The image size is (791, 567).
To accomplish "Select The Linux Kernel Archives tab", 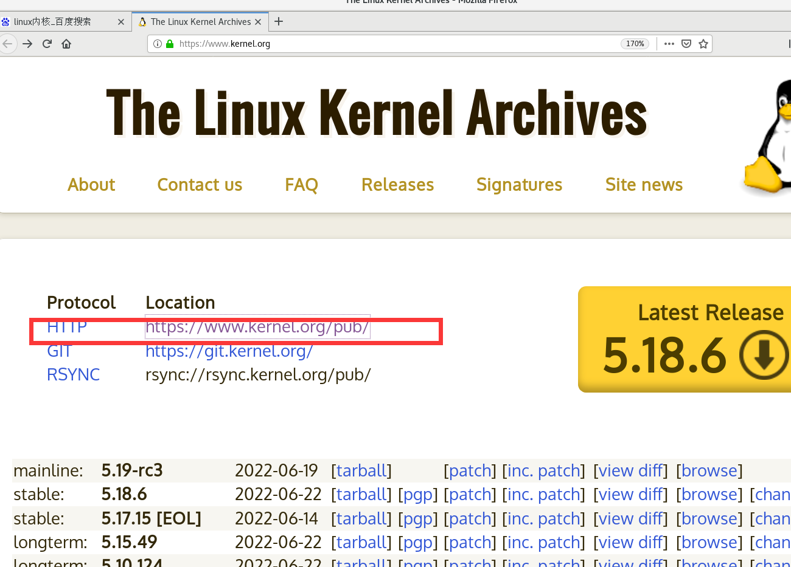I will [201, 22].
